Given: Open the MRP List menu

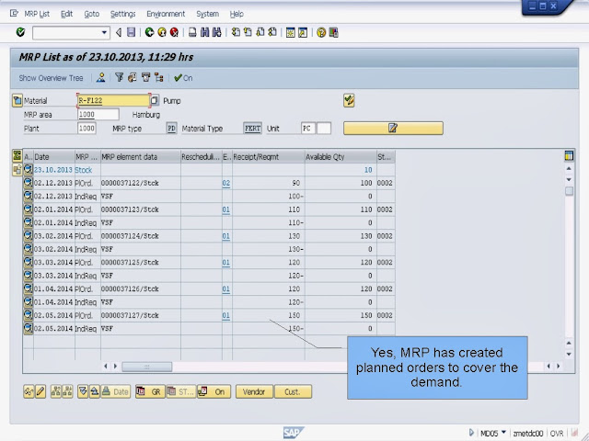Looking at the screenshot, I should (x=37, y=14).
